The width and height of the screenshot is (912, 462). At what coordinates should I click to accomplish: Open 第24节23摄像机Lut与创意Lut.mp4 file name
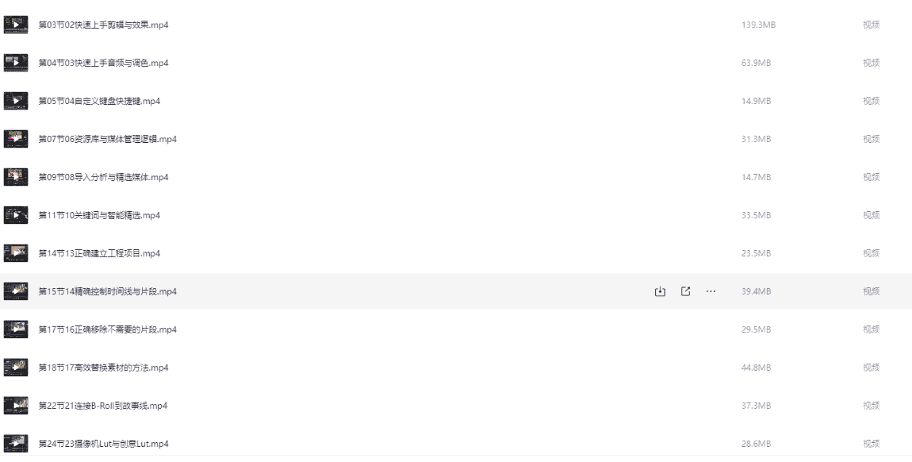tap(103, 444)
